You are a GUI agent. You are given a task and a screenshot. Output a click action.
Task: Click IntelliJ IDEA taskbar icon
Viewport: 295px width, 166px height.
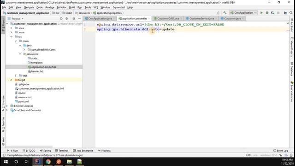pos(37,162)
